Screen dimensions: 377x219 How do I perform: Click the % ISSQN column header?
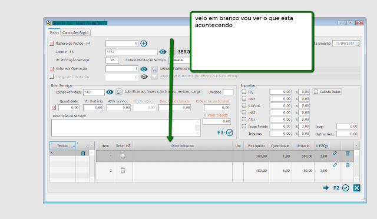[x=322, y=145]
